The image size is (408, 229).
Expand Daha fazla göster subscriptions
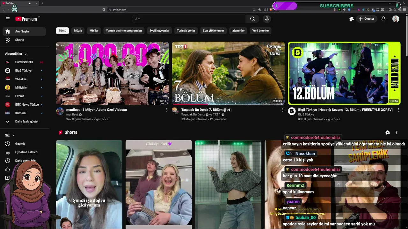[24, 121]
